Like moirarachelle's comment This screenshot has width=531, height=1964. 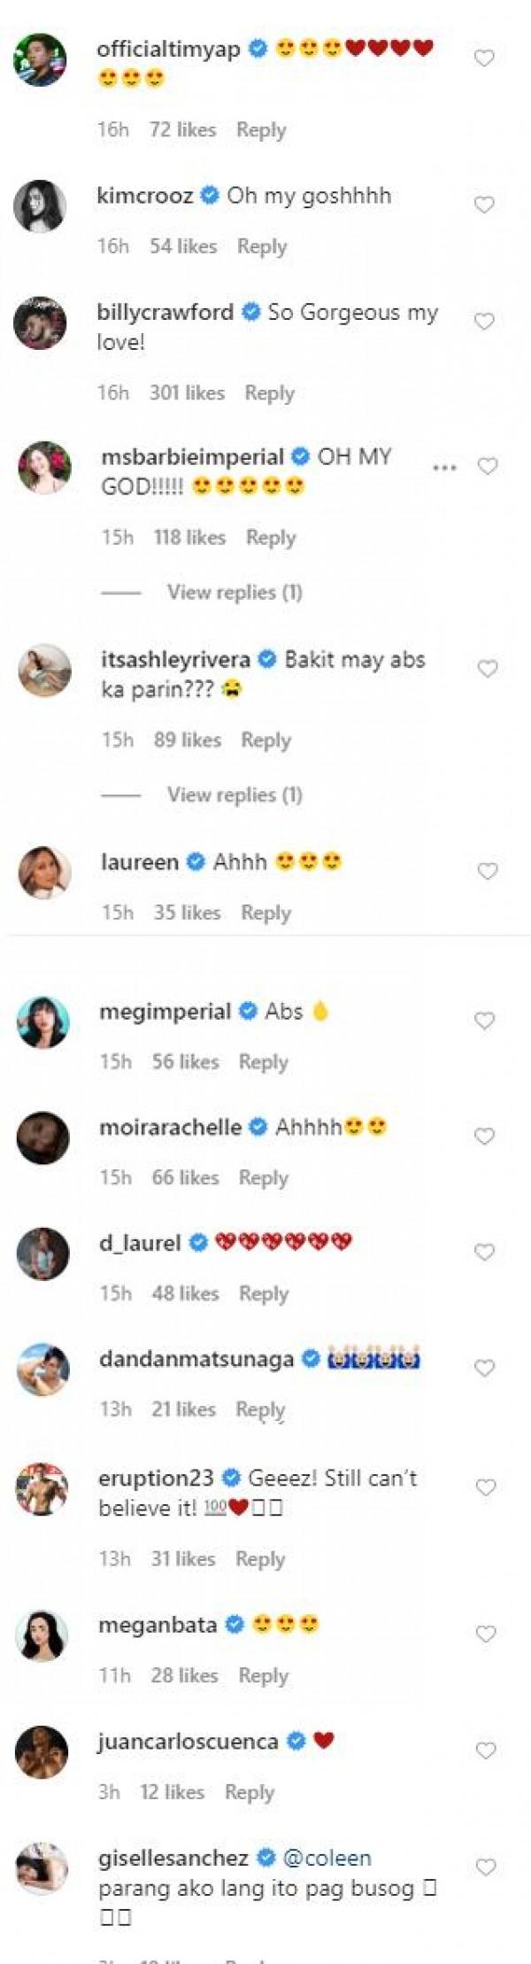click(485, 1137)
